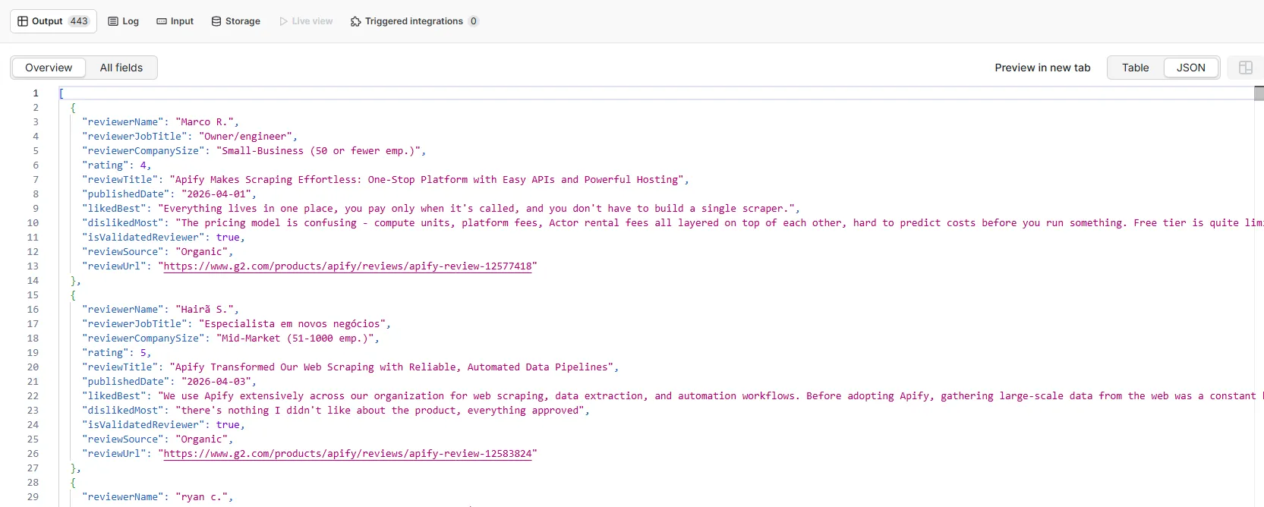Open review URL ending in 12577418

click(348, 266)
